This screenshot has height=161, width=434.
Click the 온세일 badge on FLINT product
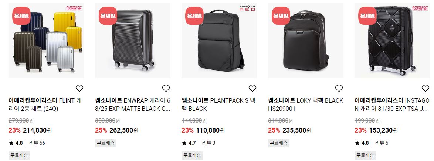[21, 16]
